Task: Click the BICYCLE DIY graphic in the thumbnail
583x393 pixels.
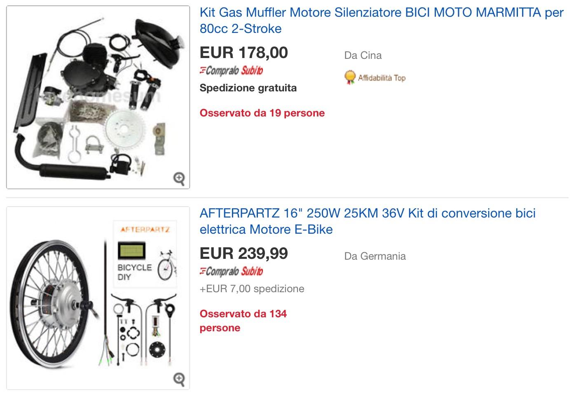Action: point(135,272)
